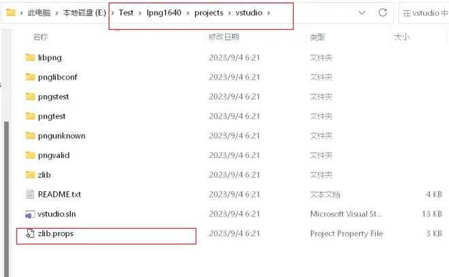Screen dimensions: 449x277
Task: Sort by 修改日期 column header
Action: click(224, 37)
